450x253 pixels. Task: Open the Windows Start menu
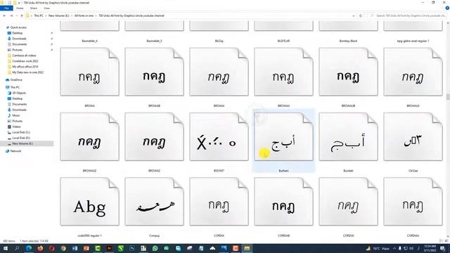point(5,248)
